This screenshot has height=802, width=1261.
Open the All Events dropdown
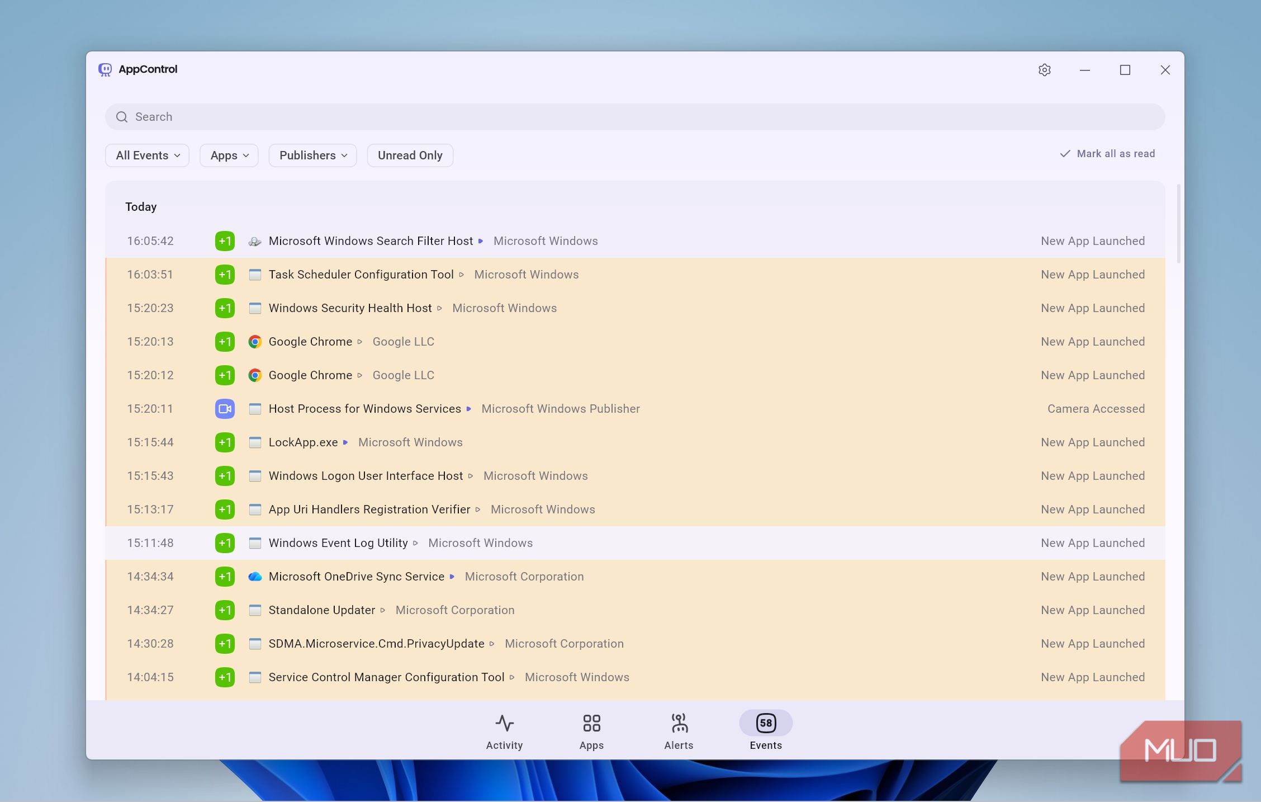click(x=148, y=155)
